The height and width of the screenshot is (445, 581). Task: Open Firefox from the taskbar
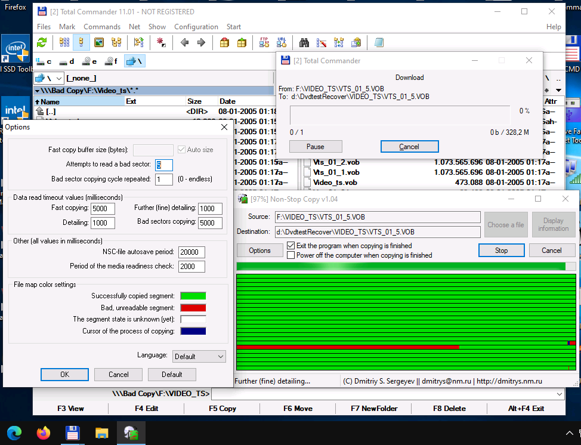point(44,432)
